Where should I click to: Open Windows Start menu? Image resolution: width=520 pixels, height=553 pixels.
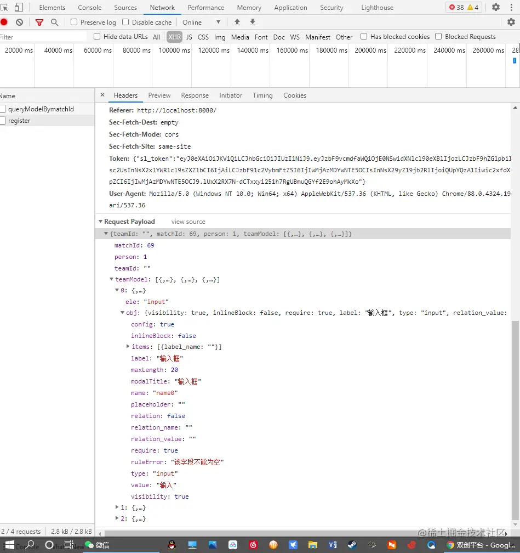click(x=9, y=545)
